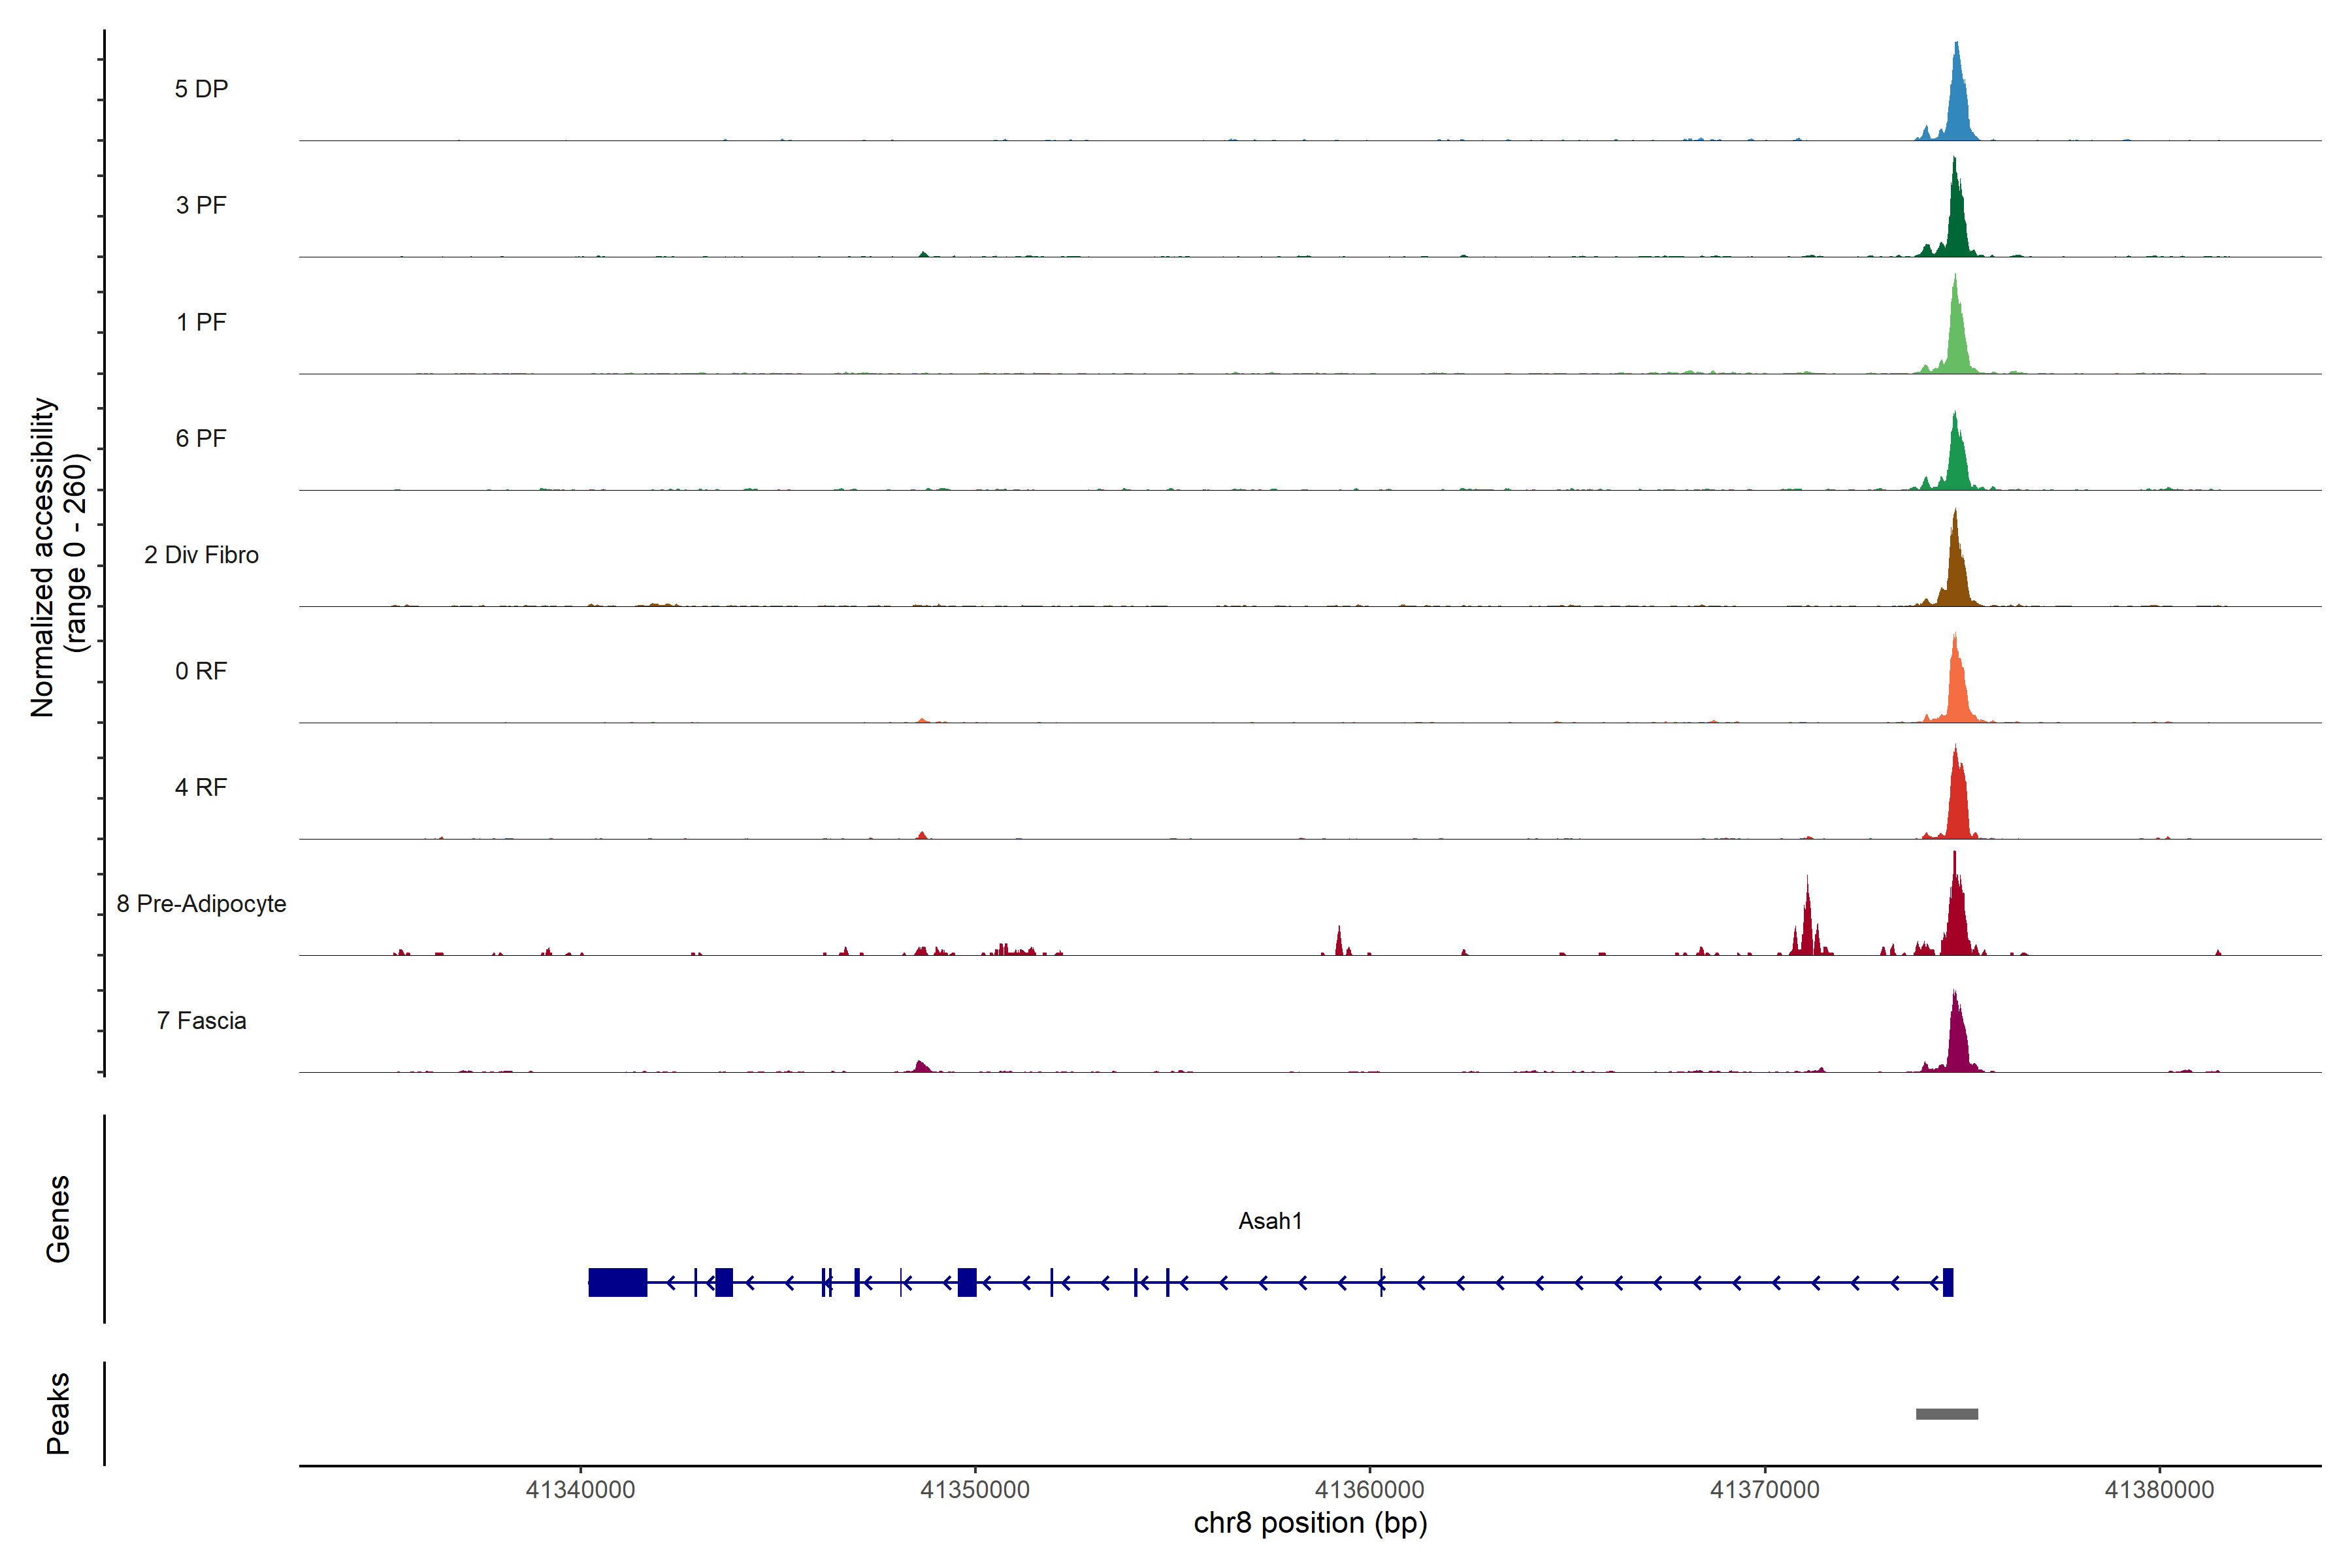The image size is (2352, 1568).
Task: Click the 6 PF track label
Action: tap(201, 438)
